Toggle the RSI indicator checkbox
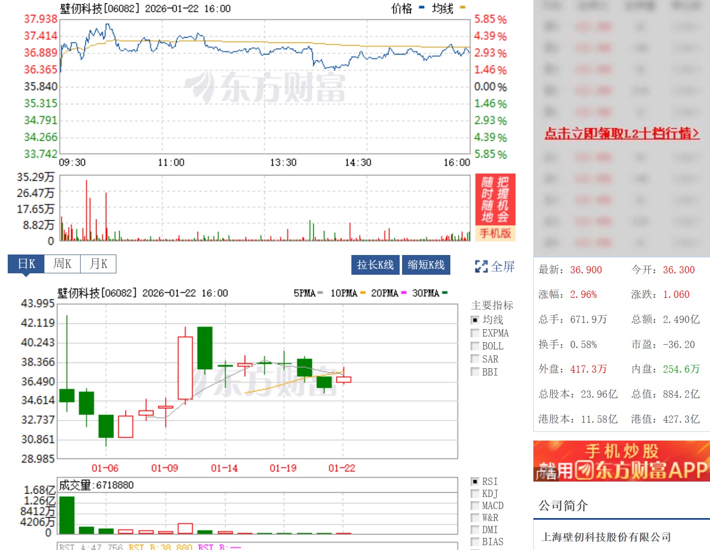The width and height of the screenshot is (710, 550). point(475,482)
